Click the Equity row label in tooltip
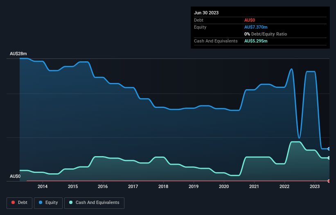The width and height of the screenshot is (336, 215). tap(200, 27)
